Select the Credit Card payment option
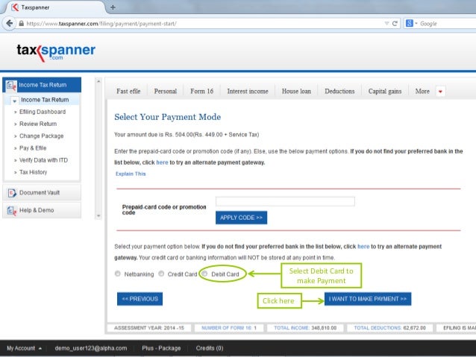Screen dimensions: 476x357 tap(161, 274)
